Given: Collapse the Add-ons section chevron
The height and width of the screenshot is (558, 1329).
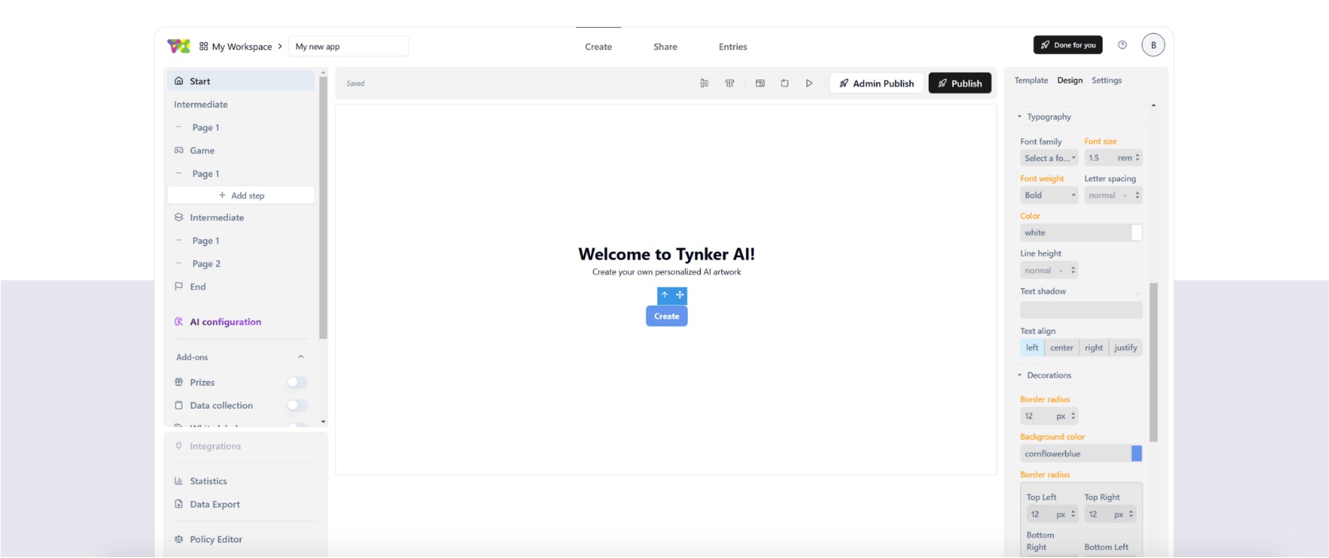Looking at the screenshot, I should coord(301,357).
